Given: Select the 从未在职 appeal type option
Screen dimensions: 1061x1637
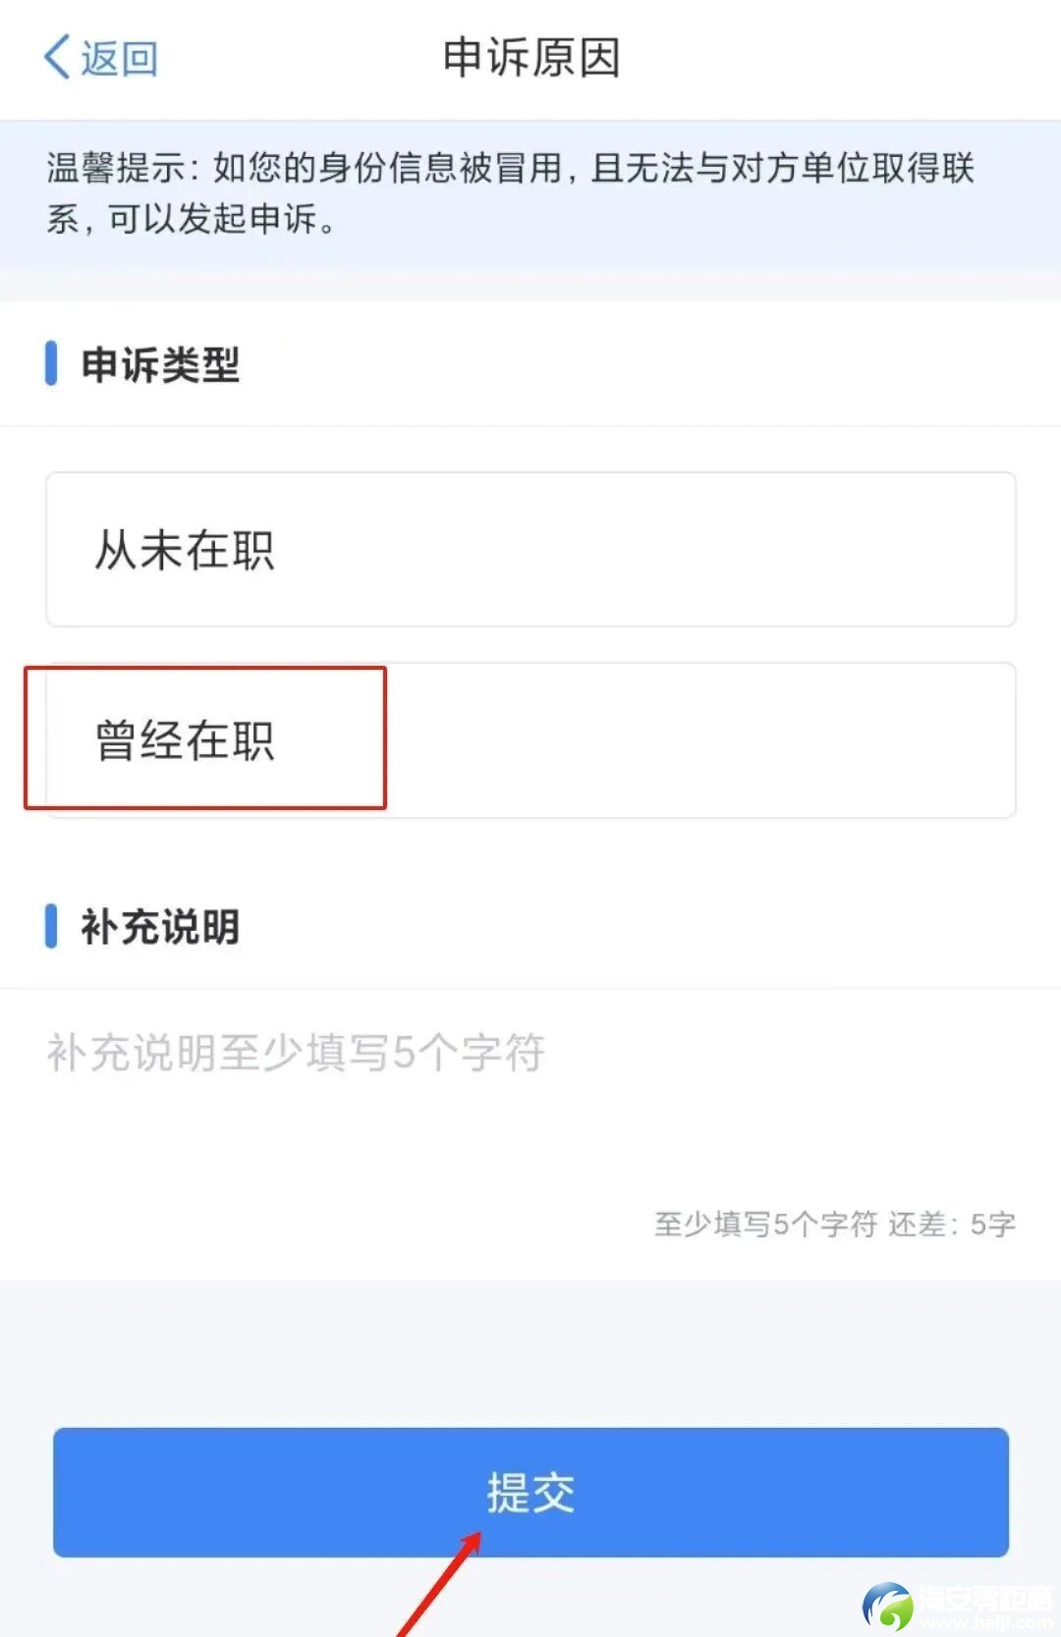Looking at the screenshot, I should tap(530, 549).
